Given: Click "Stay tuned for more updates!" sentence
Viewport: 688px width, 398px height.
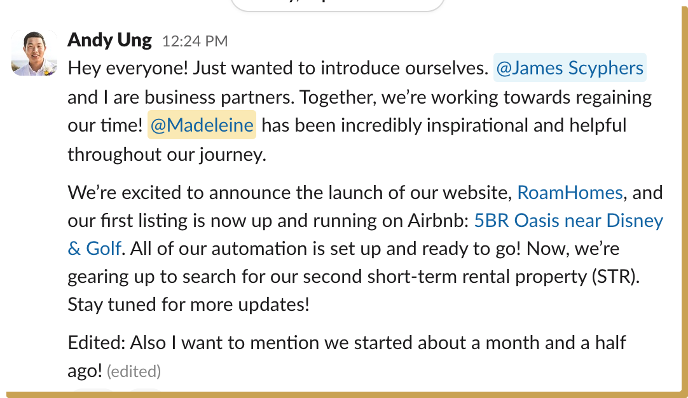Looking at the screenshot, I should tap(188, 304).
